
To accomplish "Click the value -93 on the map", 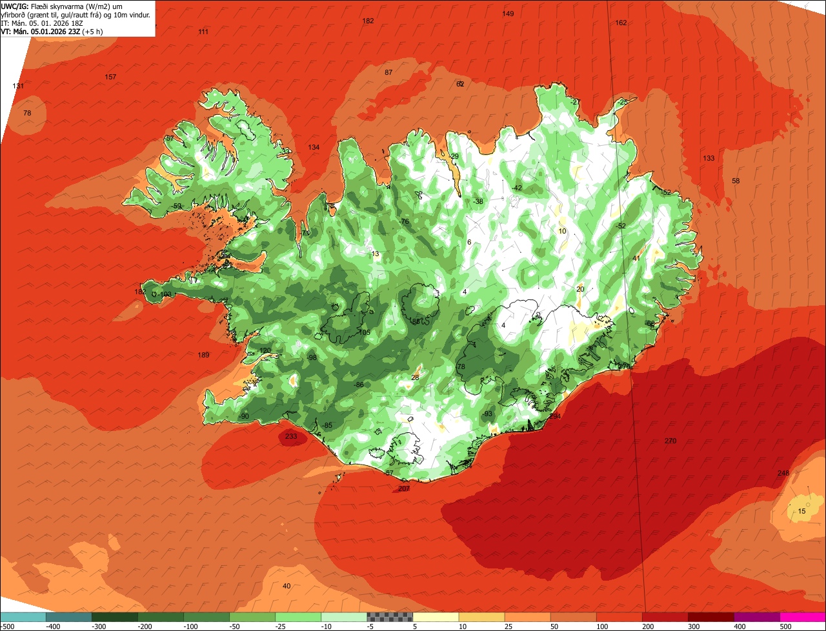I will click(x=488, y=414).
